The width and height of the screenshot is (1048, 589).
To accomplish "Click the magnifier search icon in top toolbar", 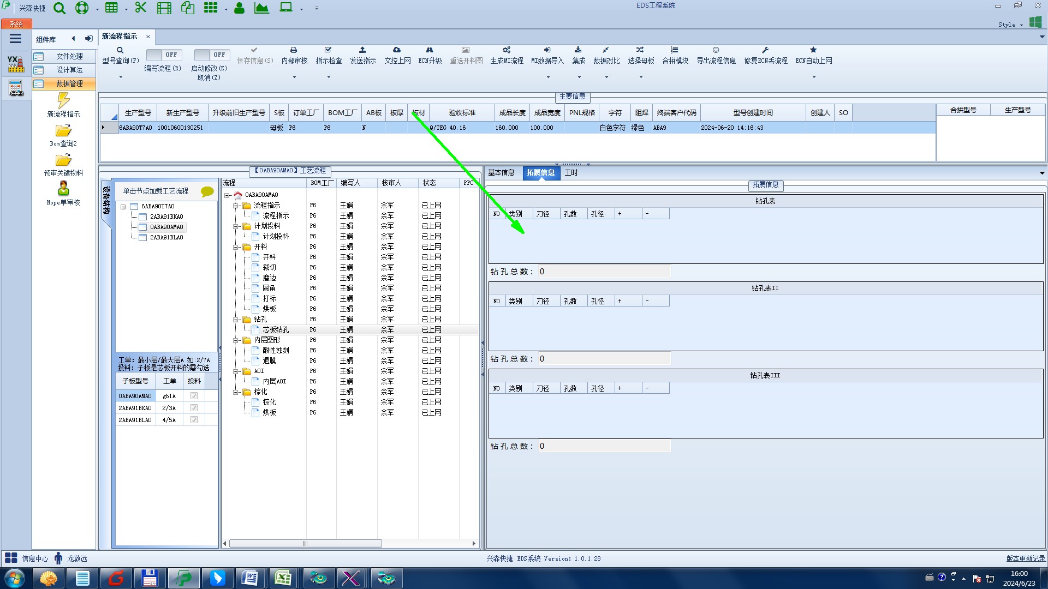I will 59,8.
